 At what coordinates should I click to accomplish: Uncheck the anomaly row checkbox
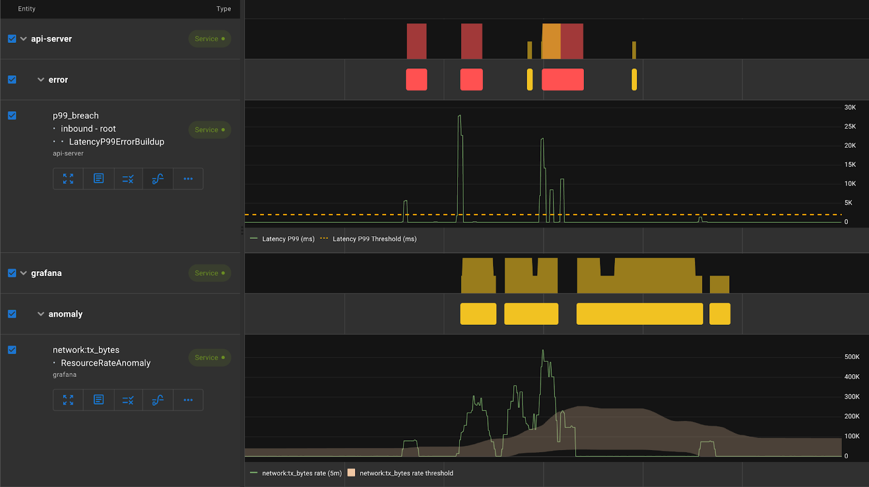tap(12, 314)
